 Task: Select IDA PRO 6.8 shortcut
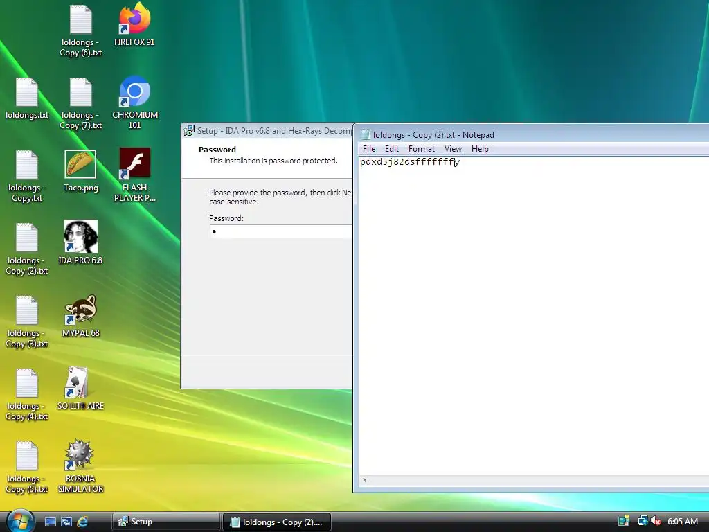click(80, 242)
